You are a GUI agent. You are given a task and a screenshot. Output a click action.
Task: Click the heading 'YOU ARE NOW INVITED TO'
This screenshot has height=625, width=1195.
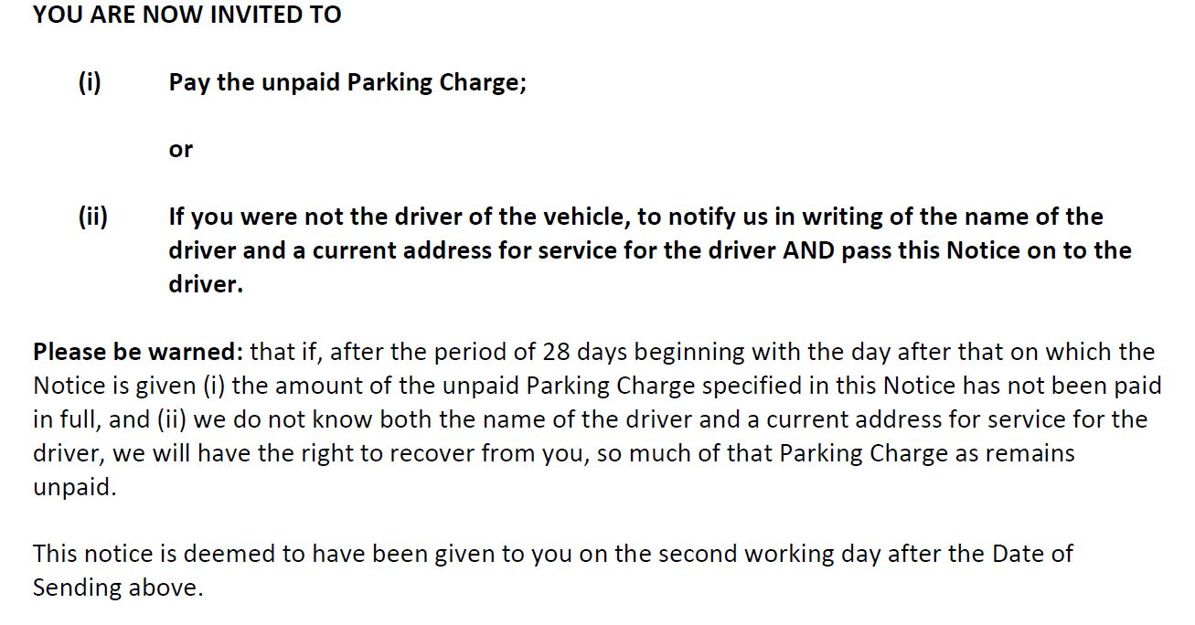click(x=187, y=15)
